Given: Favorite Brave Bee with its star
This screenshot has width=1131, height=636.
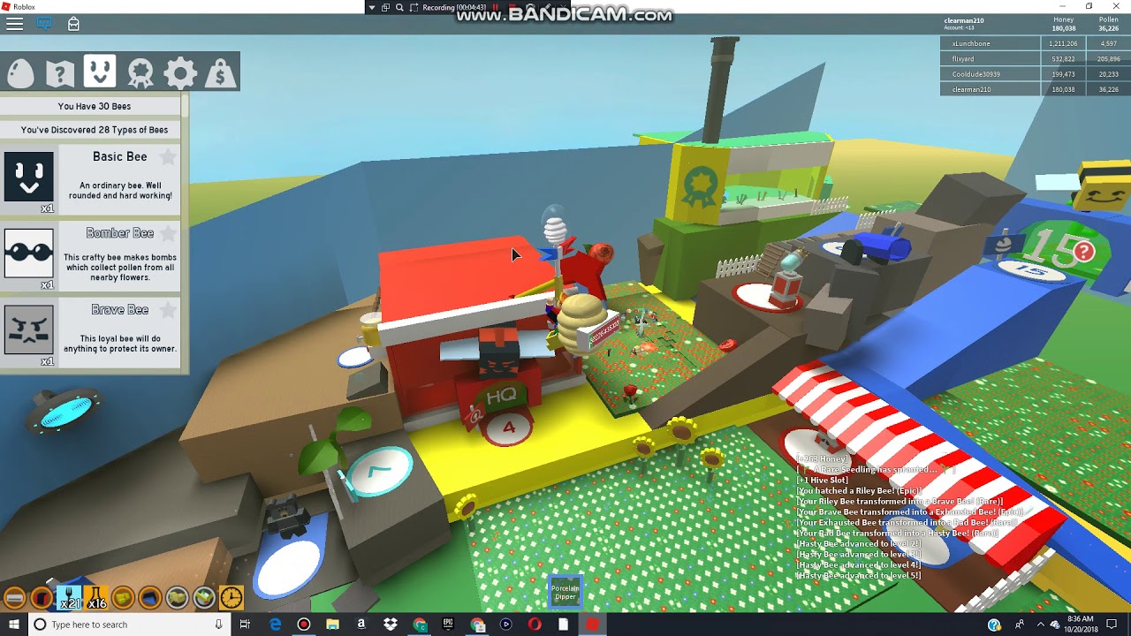Looking at the screenshot, I should click(x=167, y=311).
